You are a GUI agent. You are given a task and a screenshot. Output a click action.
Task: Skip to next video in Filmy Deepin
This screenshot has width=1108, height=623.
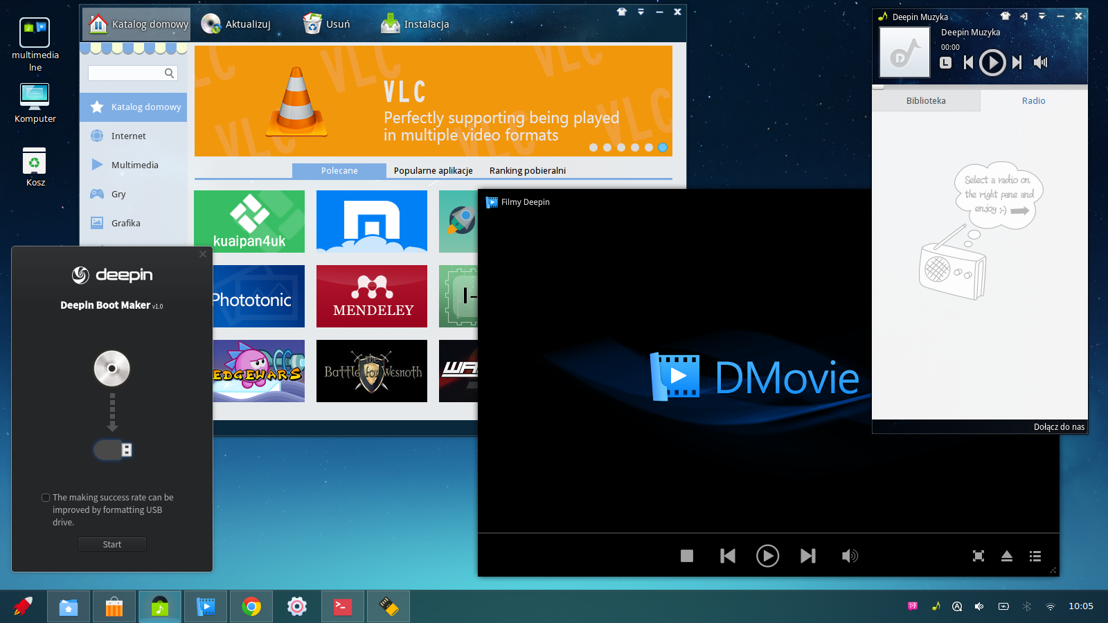point(808,556)
